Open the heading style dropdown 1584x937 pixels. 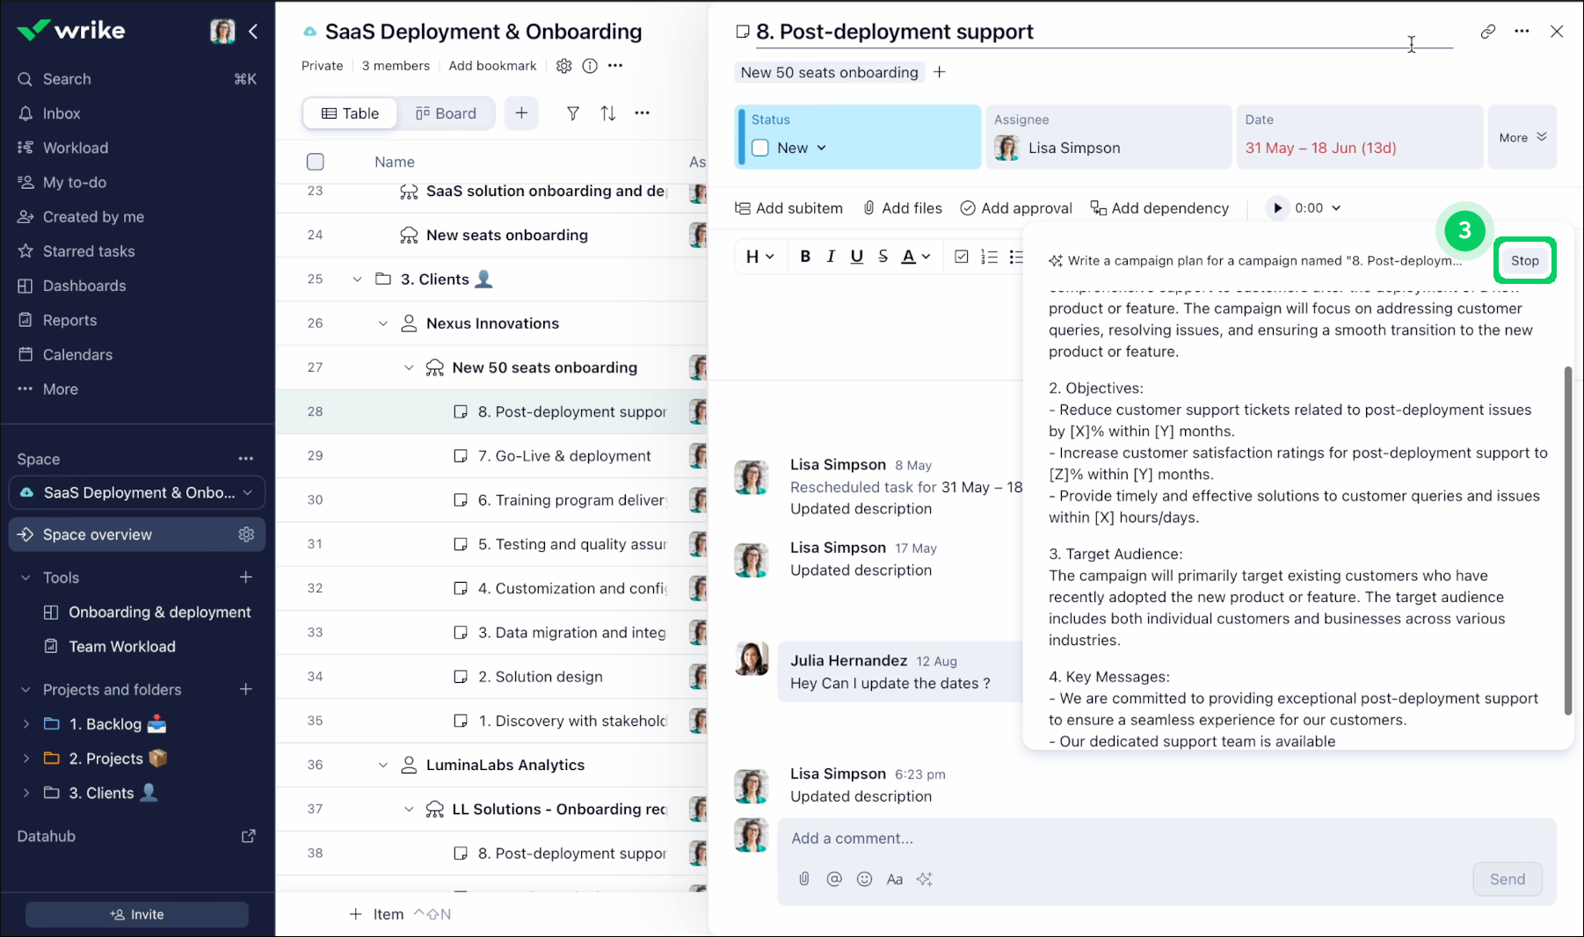759,257
